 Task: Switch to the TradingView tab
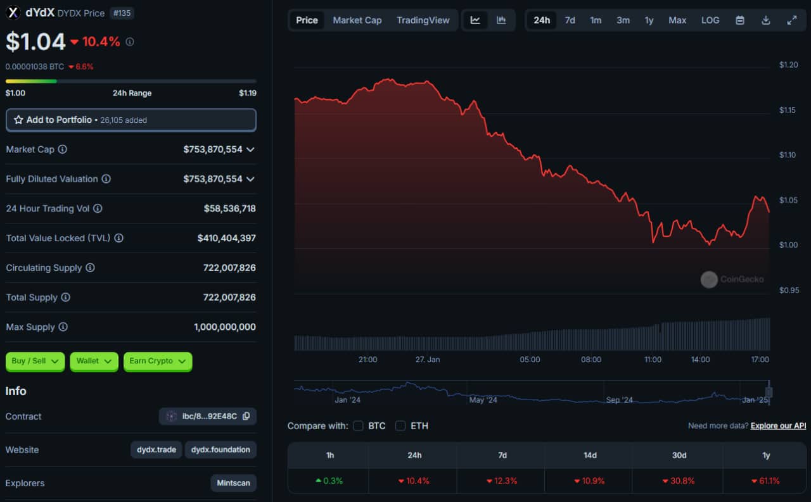pyautogui.click(x=423, y=20)
